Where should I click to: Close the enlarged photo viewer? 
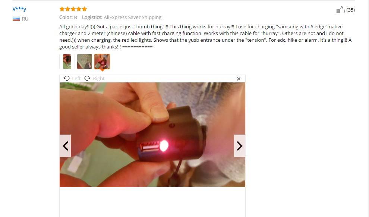(x=239, y=79)
